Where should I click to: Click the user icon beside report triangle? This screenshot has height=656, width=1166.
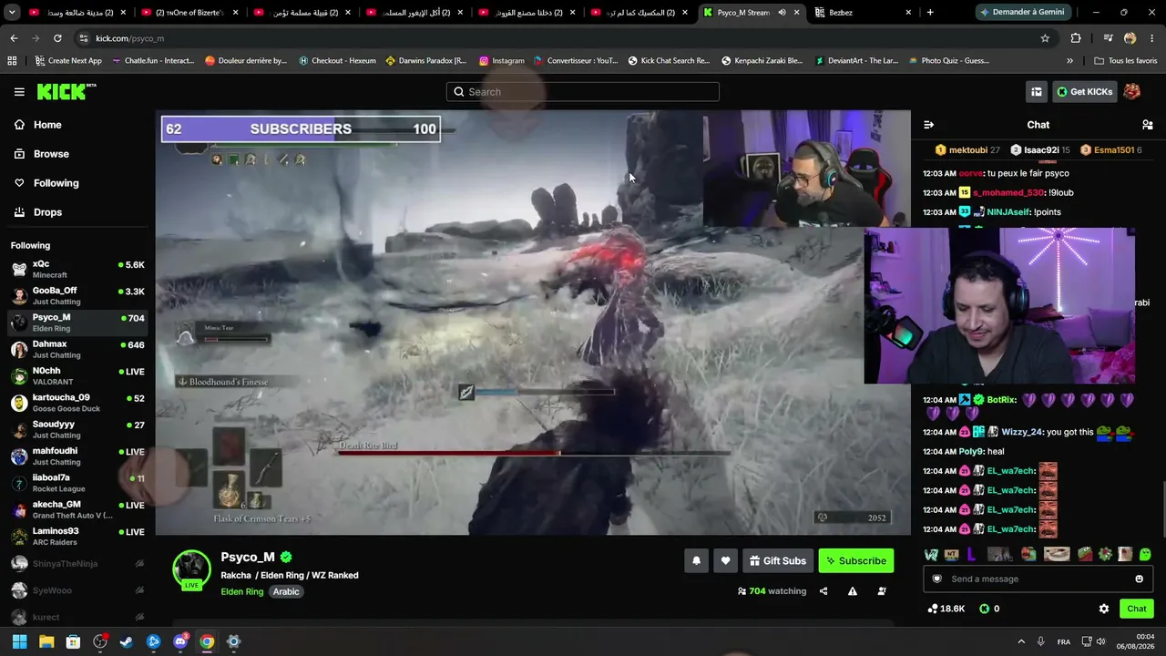pyautogui.click(x=882, y=591)
